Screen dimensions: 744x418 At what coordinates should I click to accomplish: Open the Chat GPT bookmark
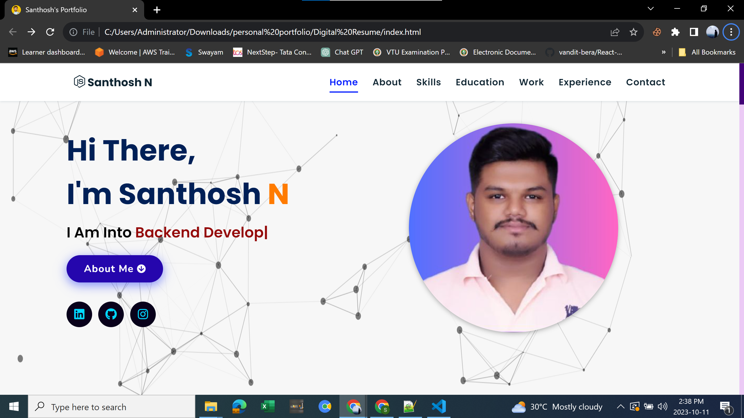[x=342, y=52]
